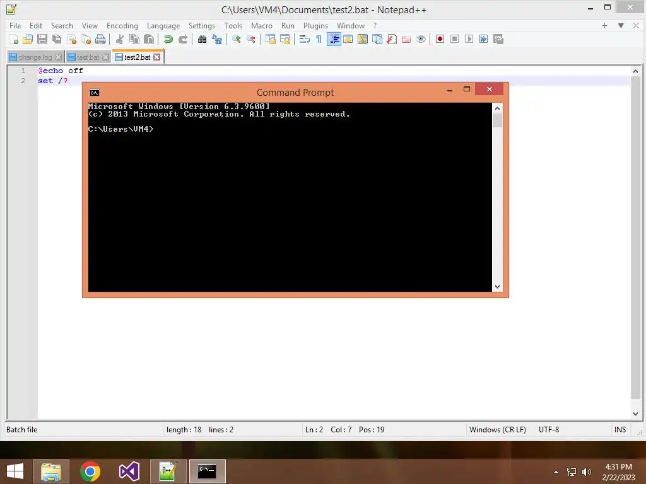Open Chrome from the taskbar
Screen dimensions: 646x484
click(90, 471)
